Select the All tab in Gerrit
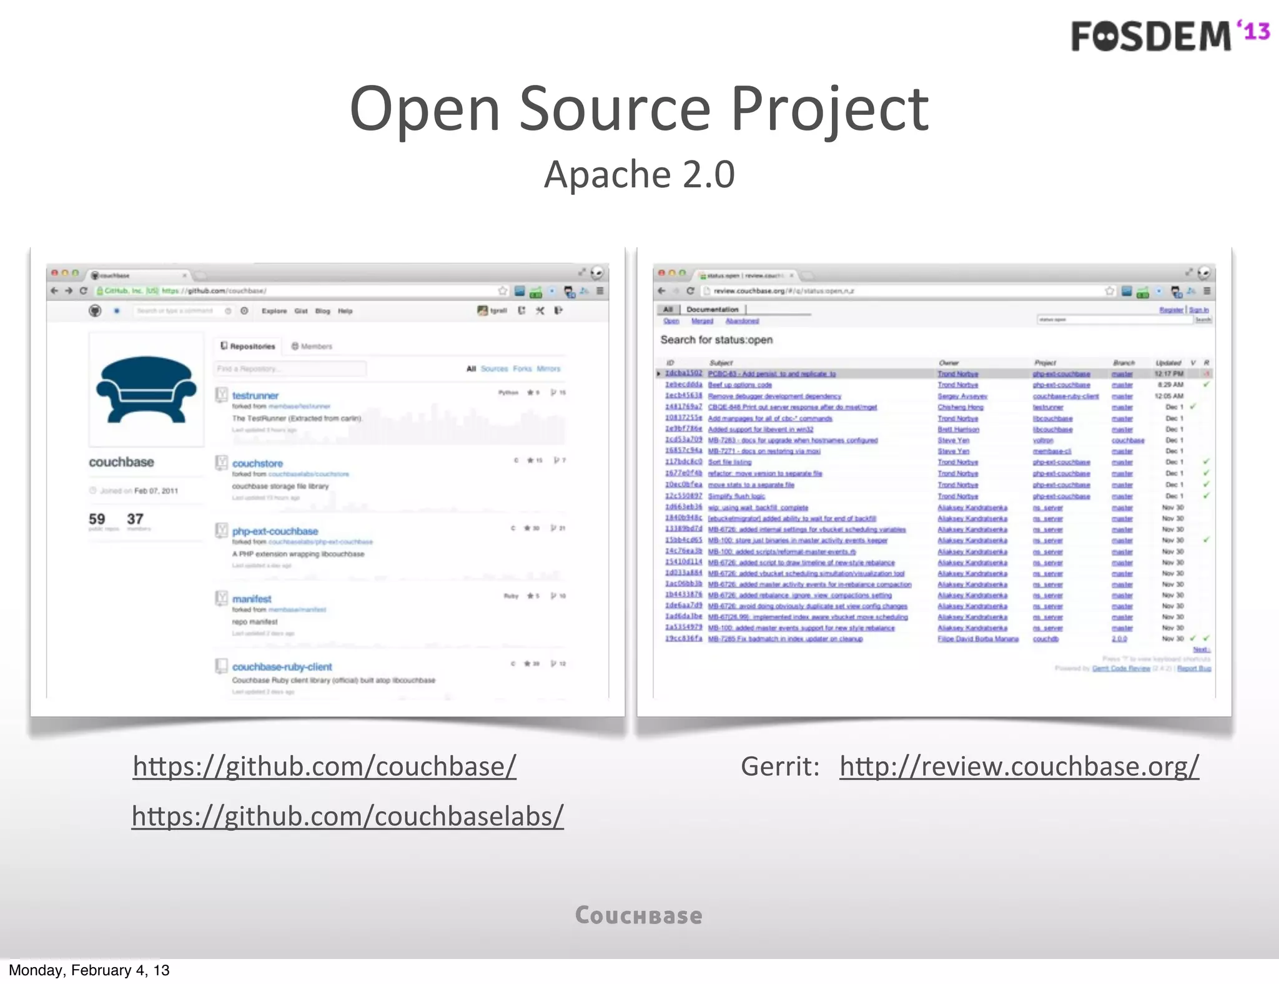This screenshot has height=984, width=1279. point(668,309)
